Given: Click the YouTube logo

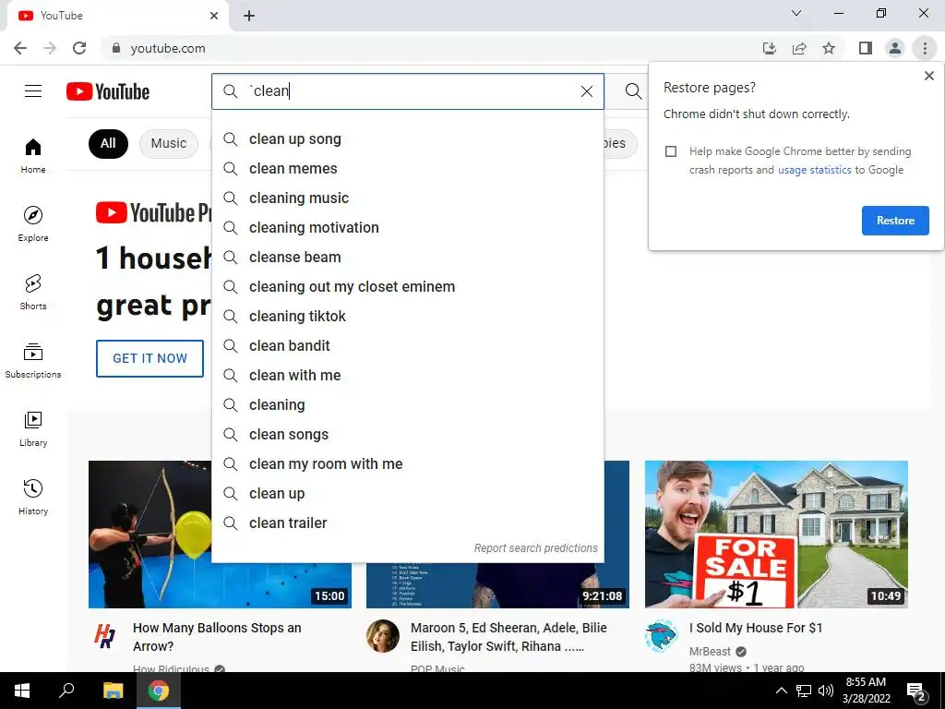Looking at the screenshot, I should point(108,91).
